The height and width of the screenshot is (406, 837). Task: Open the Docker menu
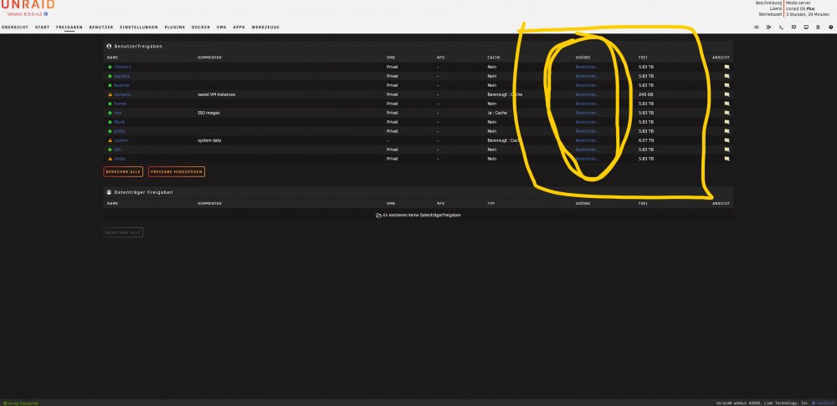click(201, 28)
